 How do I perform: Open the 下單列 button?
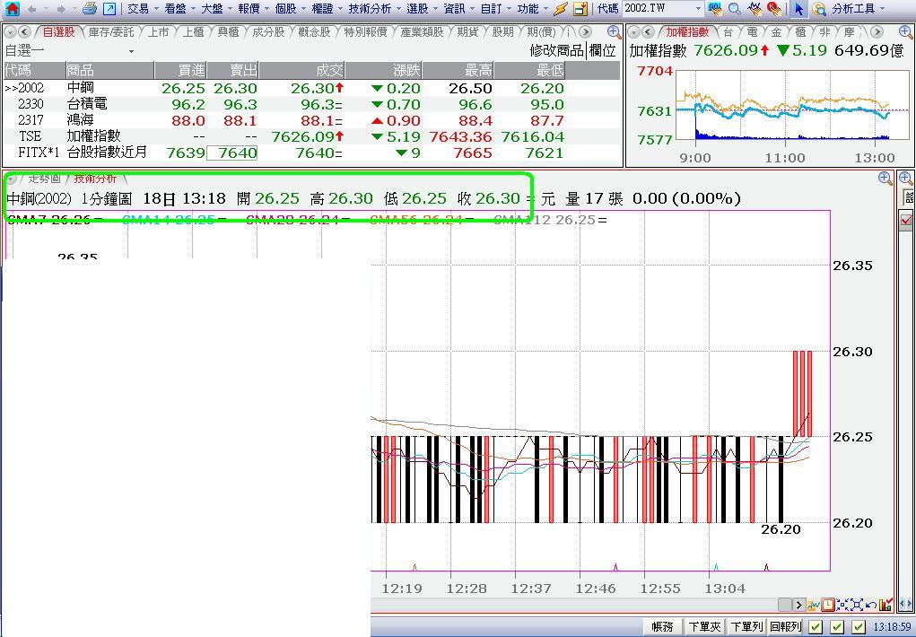point(746,627)
